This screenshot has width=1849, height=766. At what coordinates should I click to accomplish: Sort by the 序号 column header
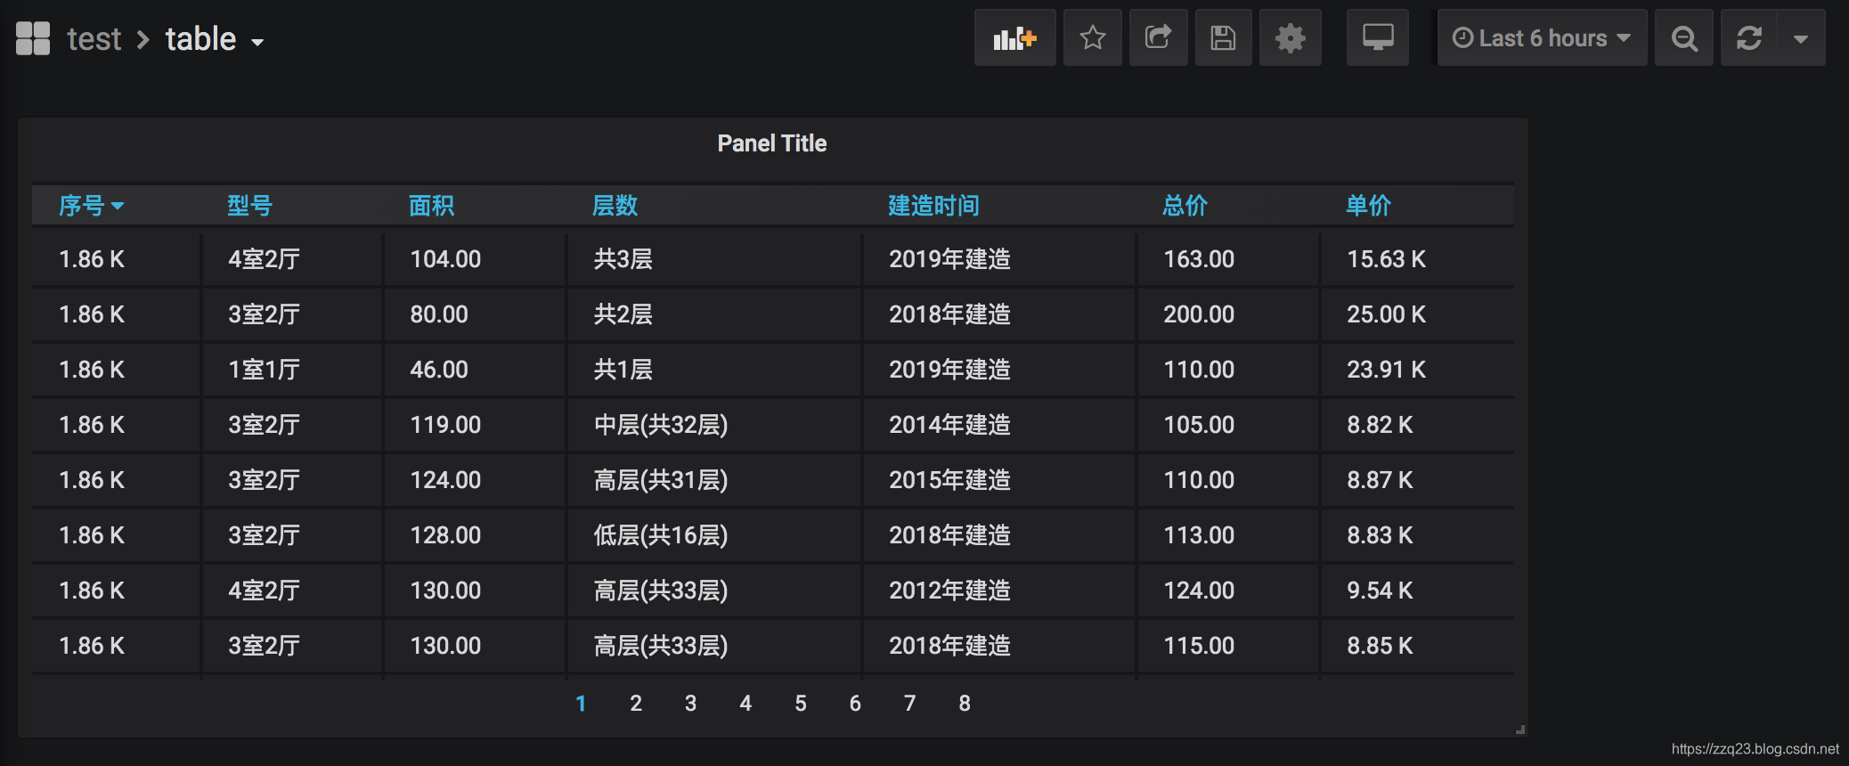[x=91, y=206]
